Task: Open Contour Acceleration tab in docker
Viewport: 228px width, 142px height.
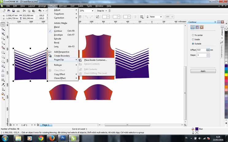Action: click(202, 27)
